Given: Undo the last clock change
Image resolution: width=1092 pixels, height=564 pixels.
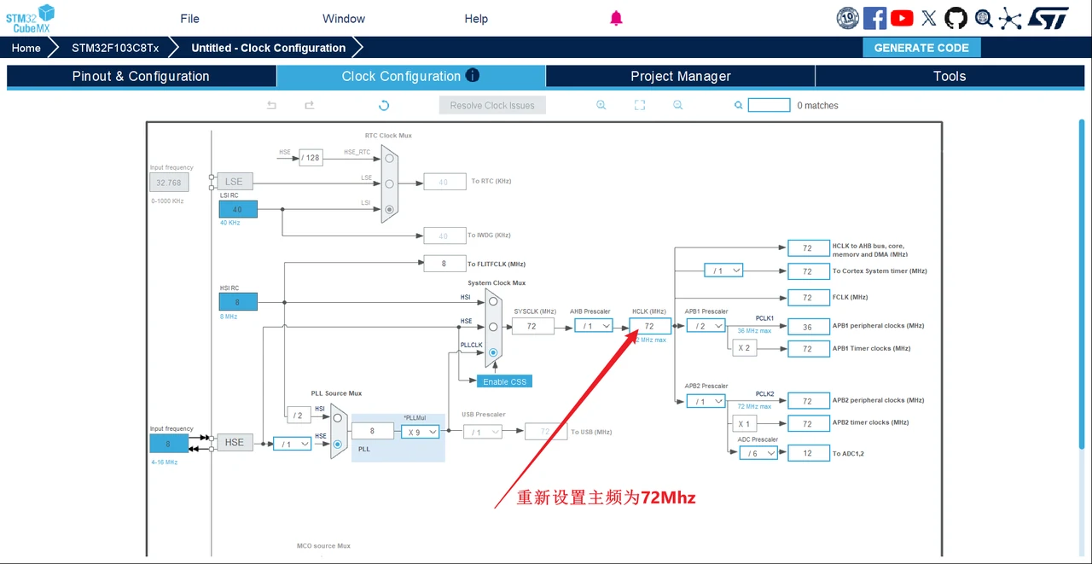Looking at the screenshot, I should pos(272,105).
